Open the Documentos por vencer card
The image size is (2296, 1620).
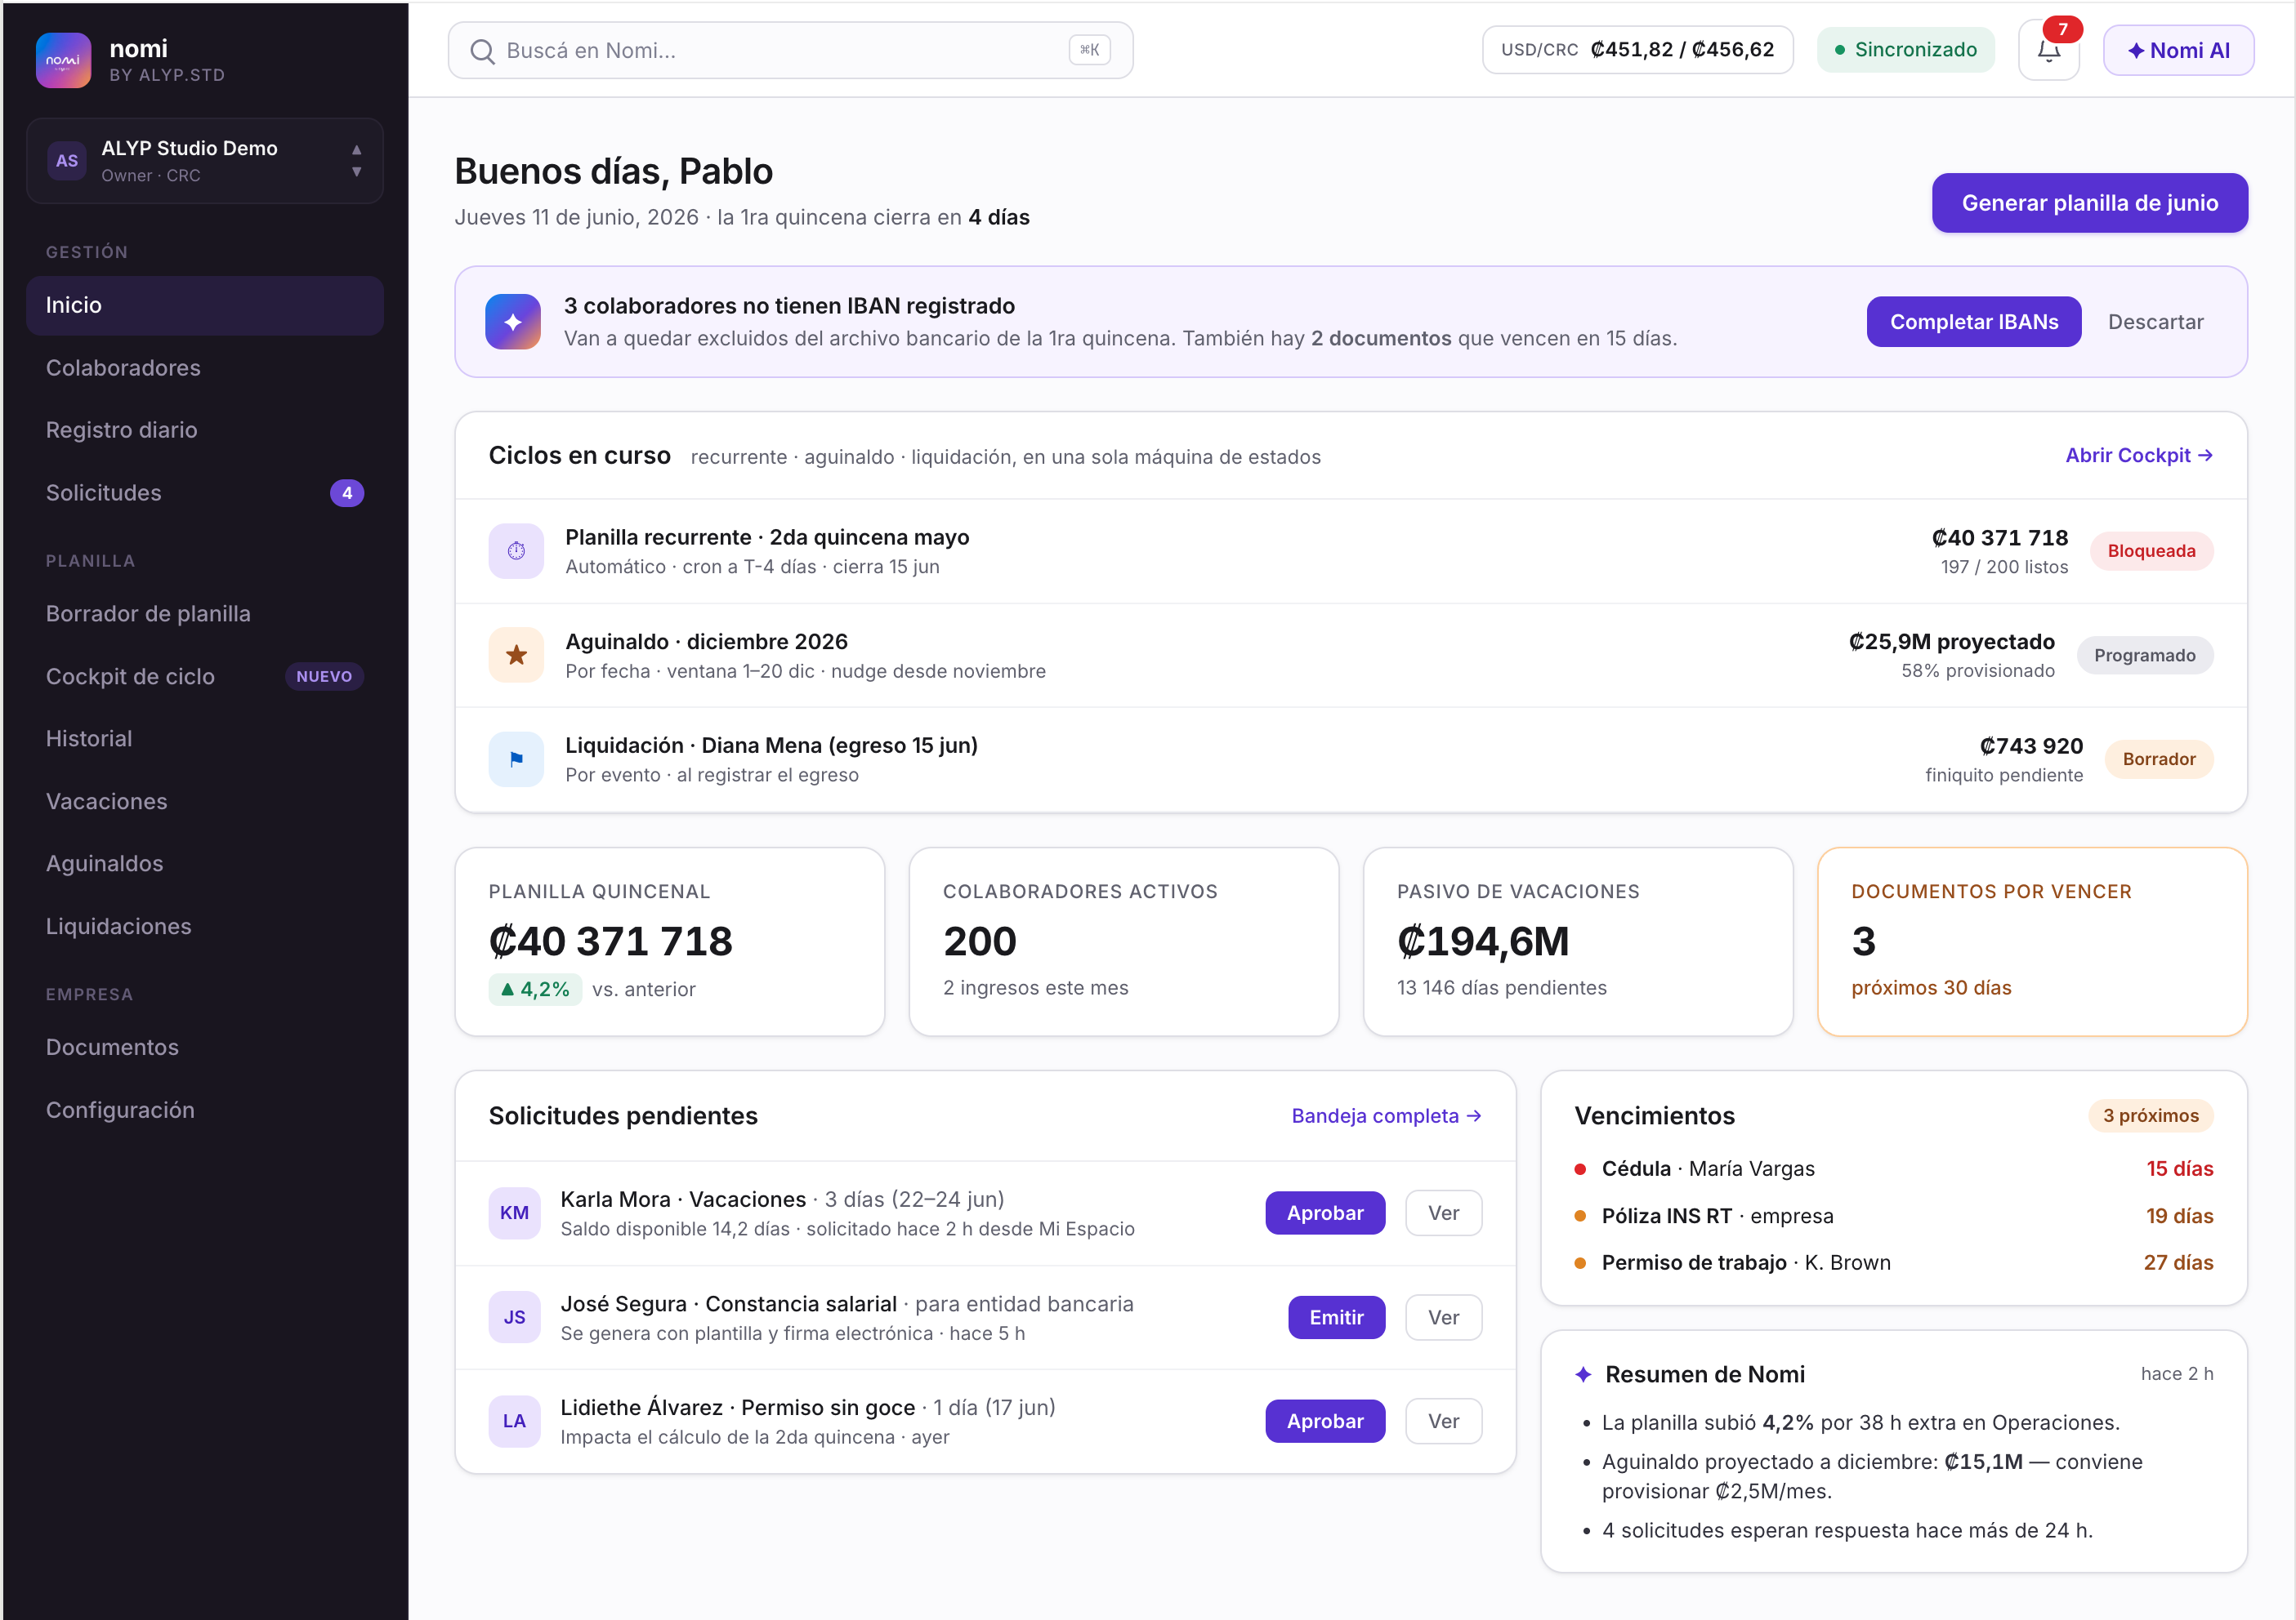click(2032, 941)
